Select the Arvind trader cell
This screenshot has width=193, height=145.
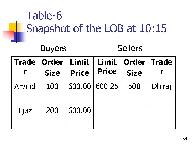[25, 86]
